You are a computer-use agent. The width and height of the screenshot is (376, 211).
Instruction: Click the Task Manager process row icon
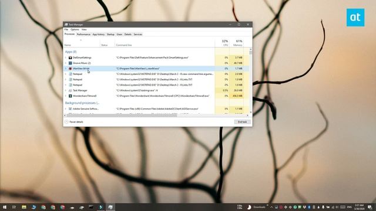[x=70, y=90]
